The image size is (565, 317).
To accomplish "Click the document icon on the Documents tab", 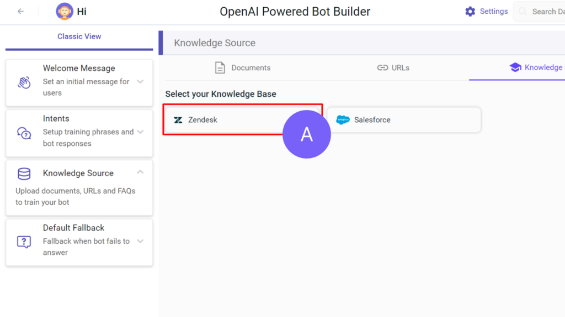I will tap(220, 68).
